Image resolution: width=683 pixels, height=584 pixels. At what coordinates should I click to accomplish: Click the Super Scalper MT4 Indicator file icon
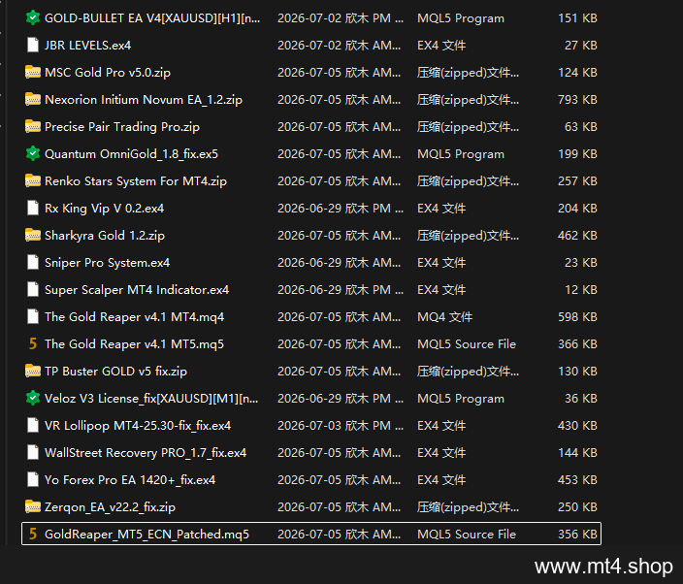33,289
